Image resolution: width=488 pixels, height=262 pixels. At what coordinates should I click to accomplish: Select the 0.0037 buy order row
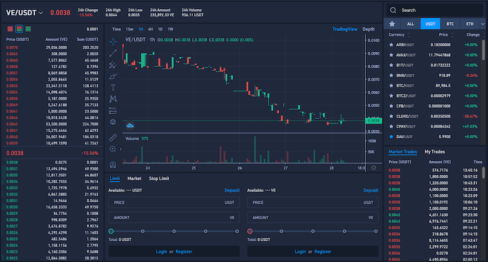pos(52,169)
